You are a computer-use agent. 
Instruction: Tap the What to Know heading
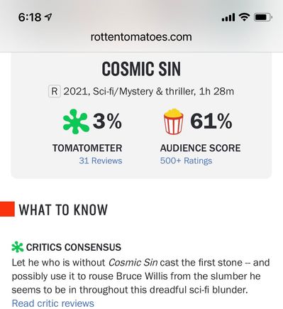click(63, 210)
